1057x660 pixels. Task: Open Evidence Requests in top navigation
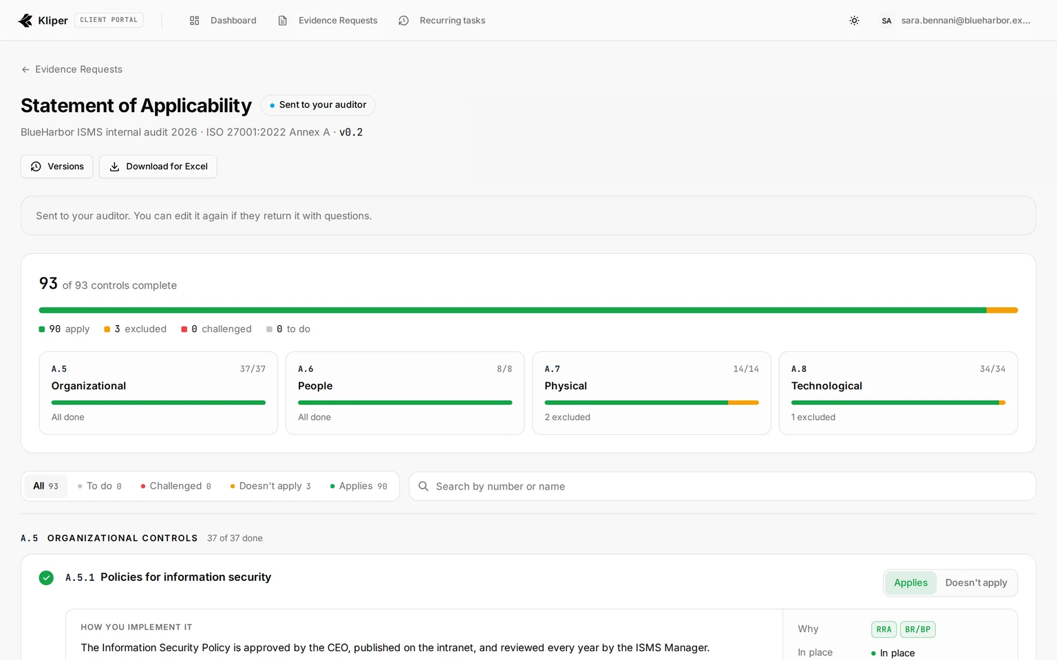click(x=328, y=21)
